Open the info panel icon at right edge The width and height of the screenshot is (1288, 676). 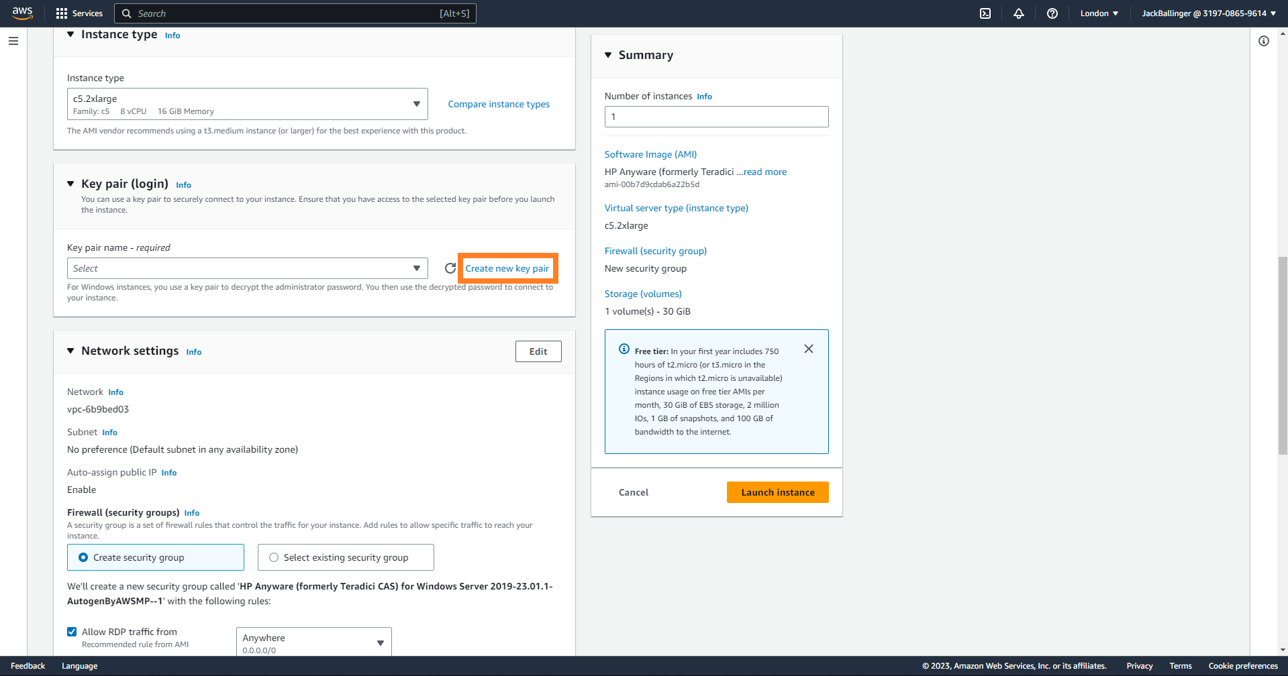click(x=1264, y=41)
